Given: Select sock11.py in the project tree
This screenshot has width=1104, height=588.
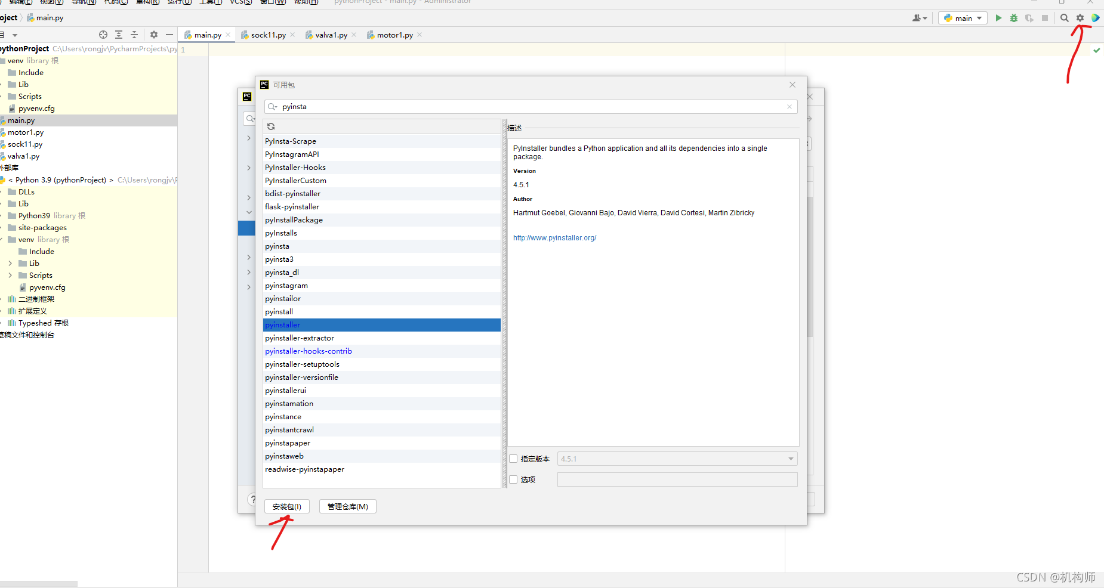Looking at the screenshot, I should [x=88, y=144].
